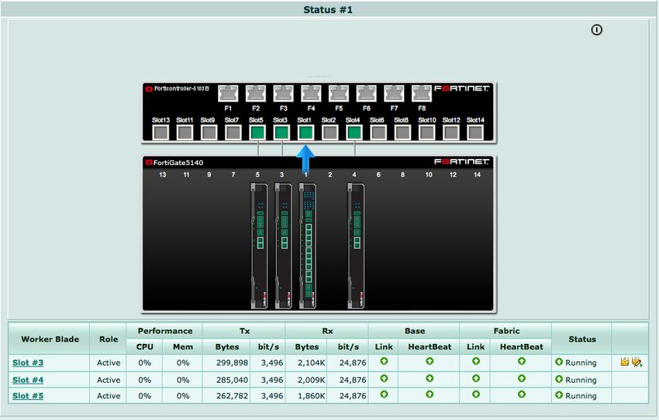Click the gray Slot7 indicator square
The image size is (659, 420).
[x=233, y=133]
